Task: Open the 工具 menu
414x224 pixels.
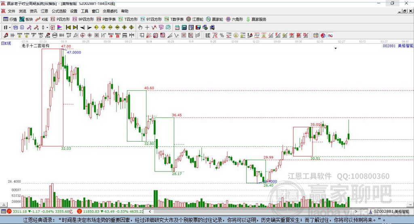Action: click(x=84, y=11)
